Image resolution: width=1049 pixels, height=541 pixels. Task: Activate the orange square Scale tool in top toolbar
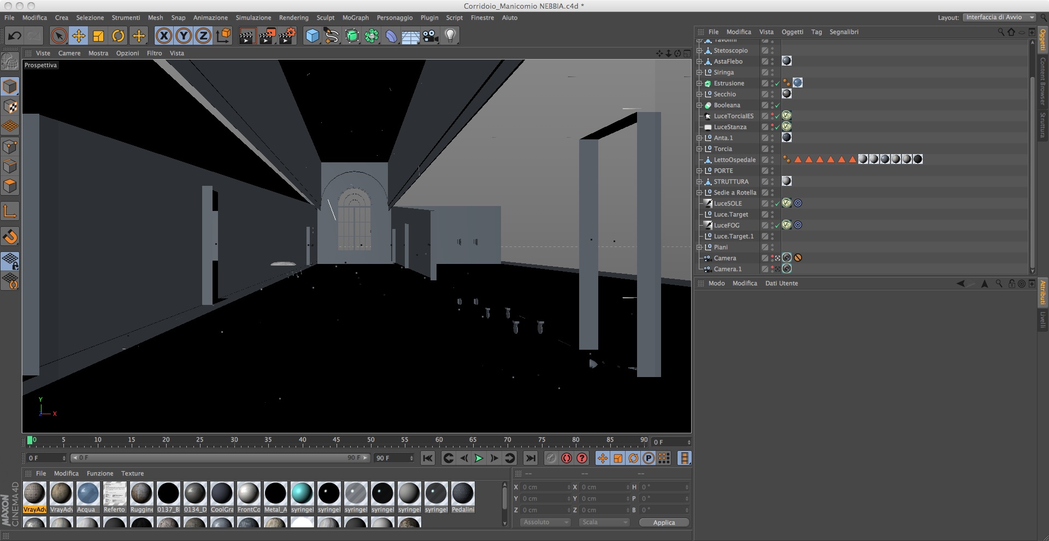(x=98, y=36)
